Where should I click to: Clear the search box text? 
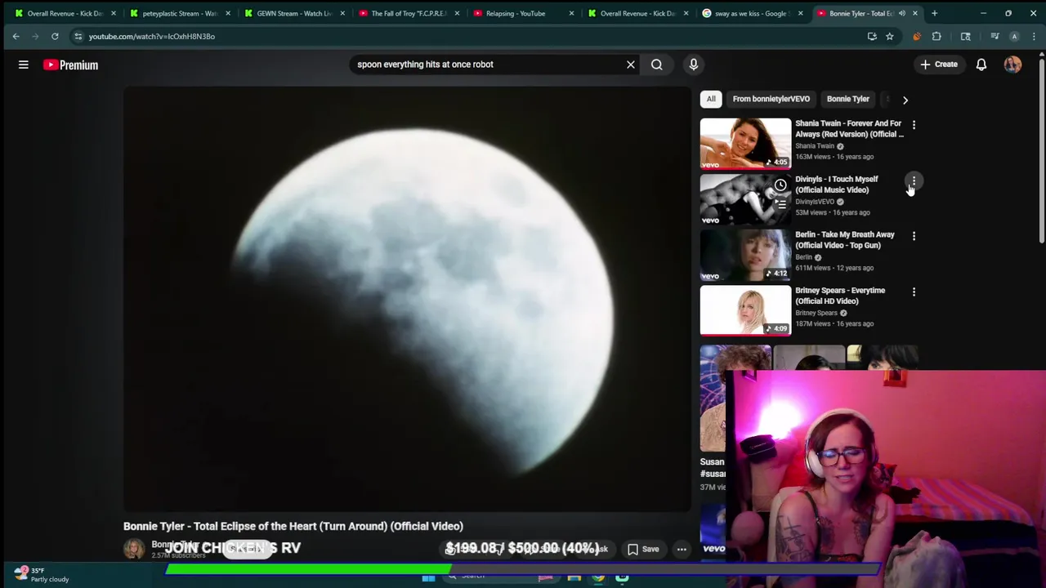click(x=630, y=65)
